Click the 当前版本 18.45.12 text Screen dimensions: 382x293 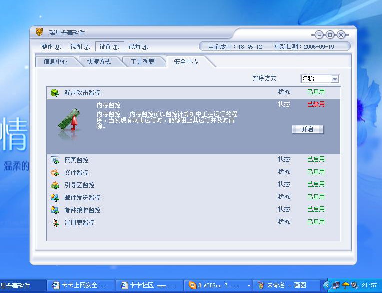(x=235, y=47)
